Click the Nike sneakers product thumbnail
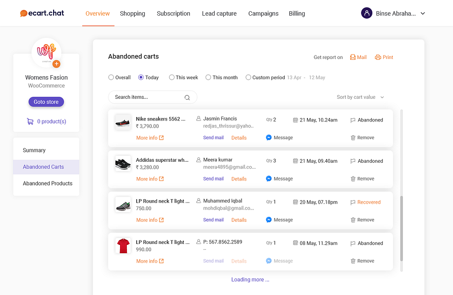This screenshot has height=295, width=453. (x=123, y=122)
